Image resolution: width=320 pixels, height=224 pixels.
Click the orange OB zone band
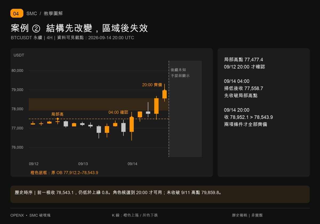(99, 104)
